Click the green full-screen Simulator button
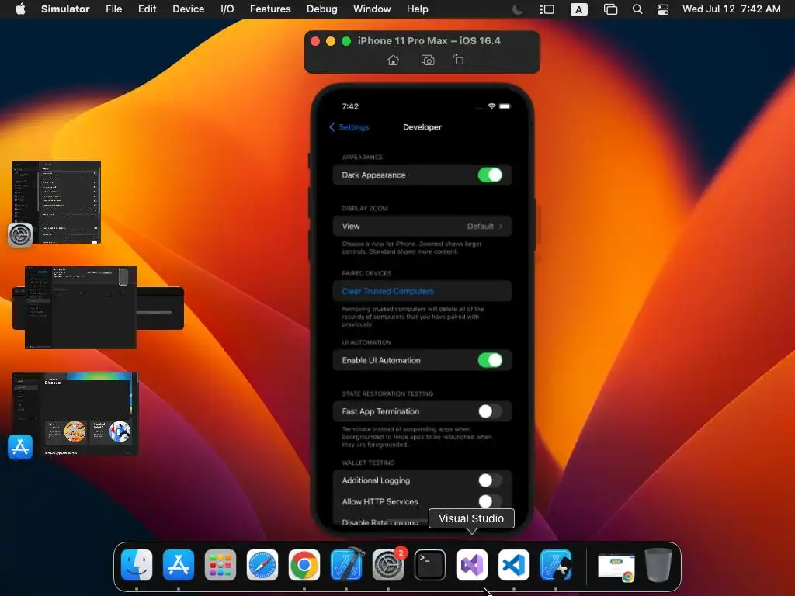The image size is (795, 596). point(346,41)
